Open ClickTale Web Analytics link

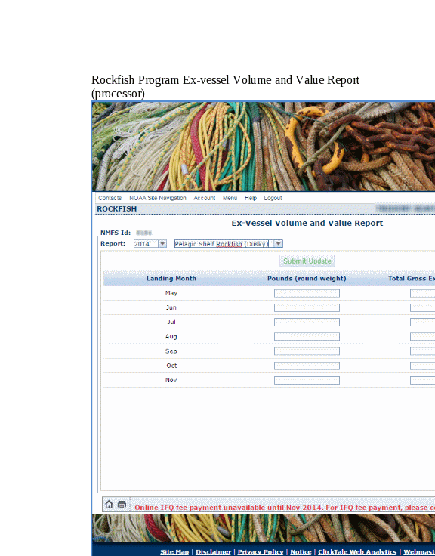(x=357, y=551)
